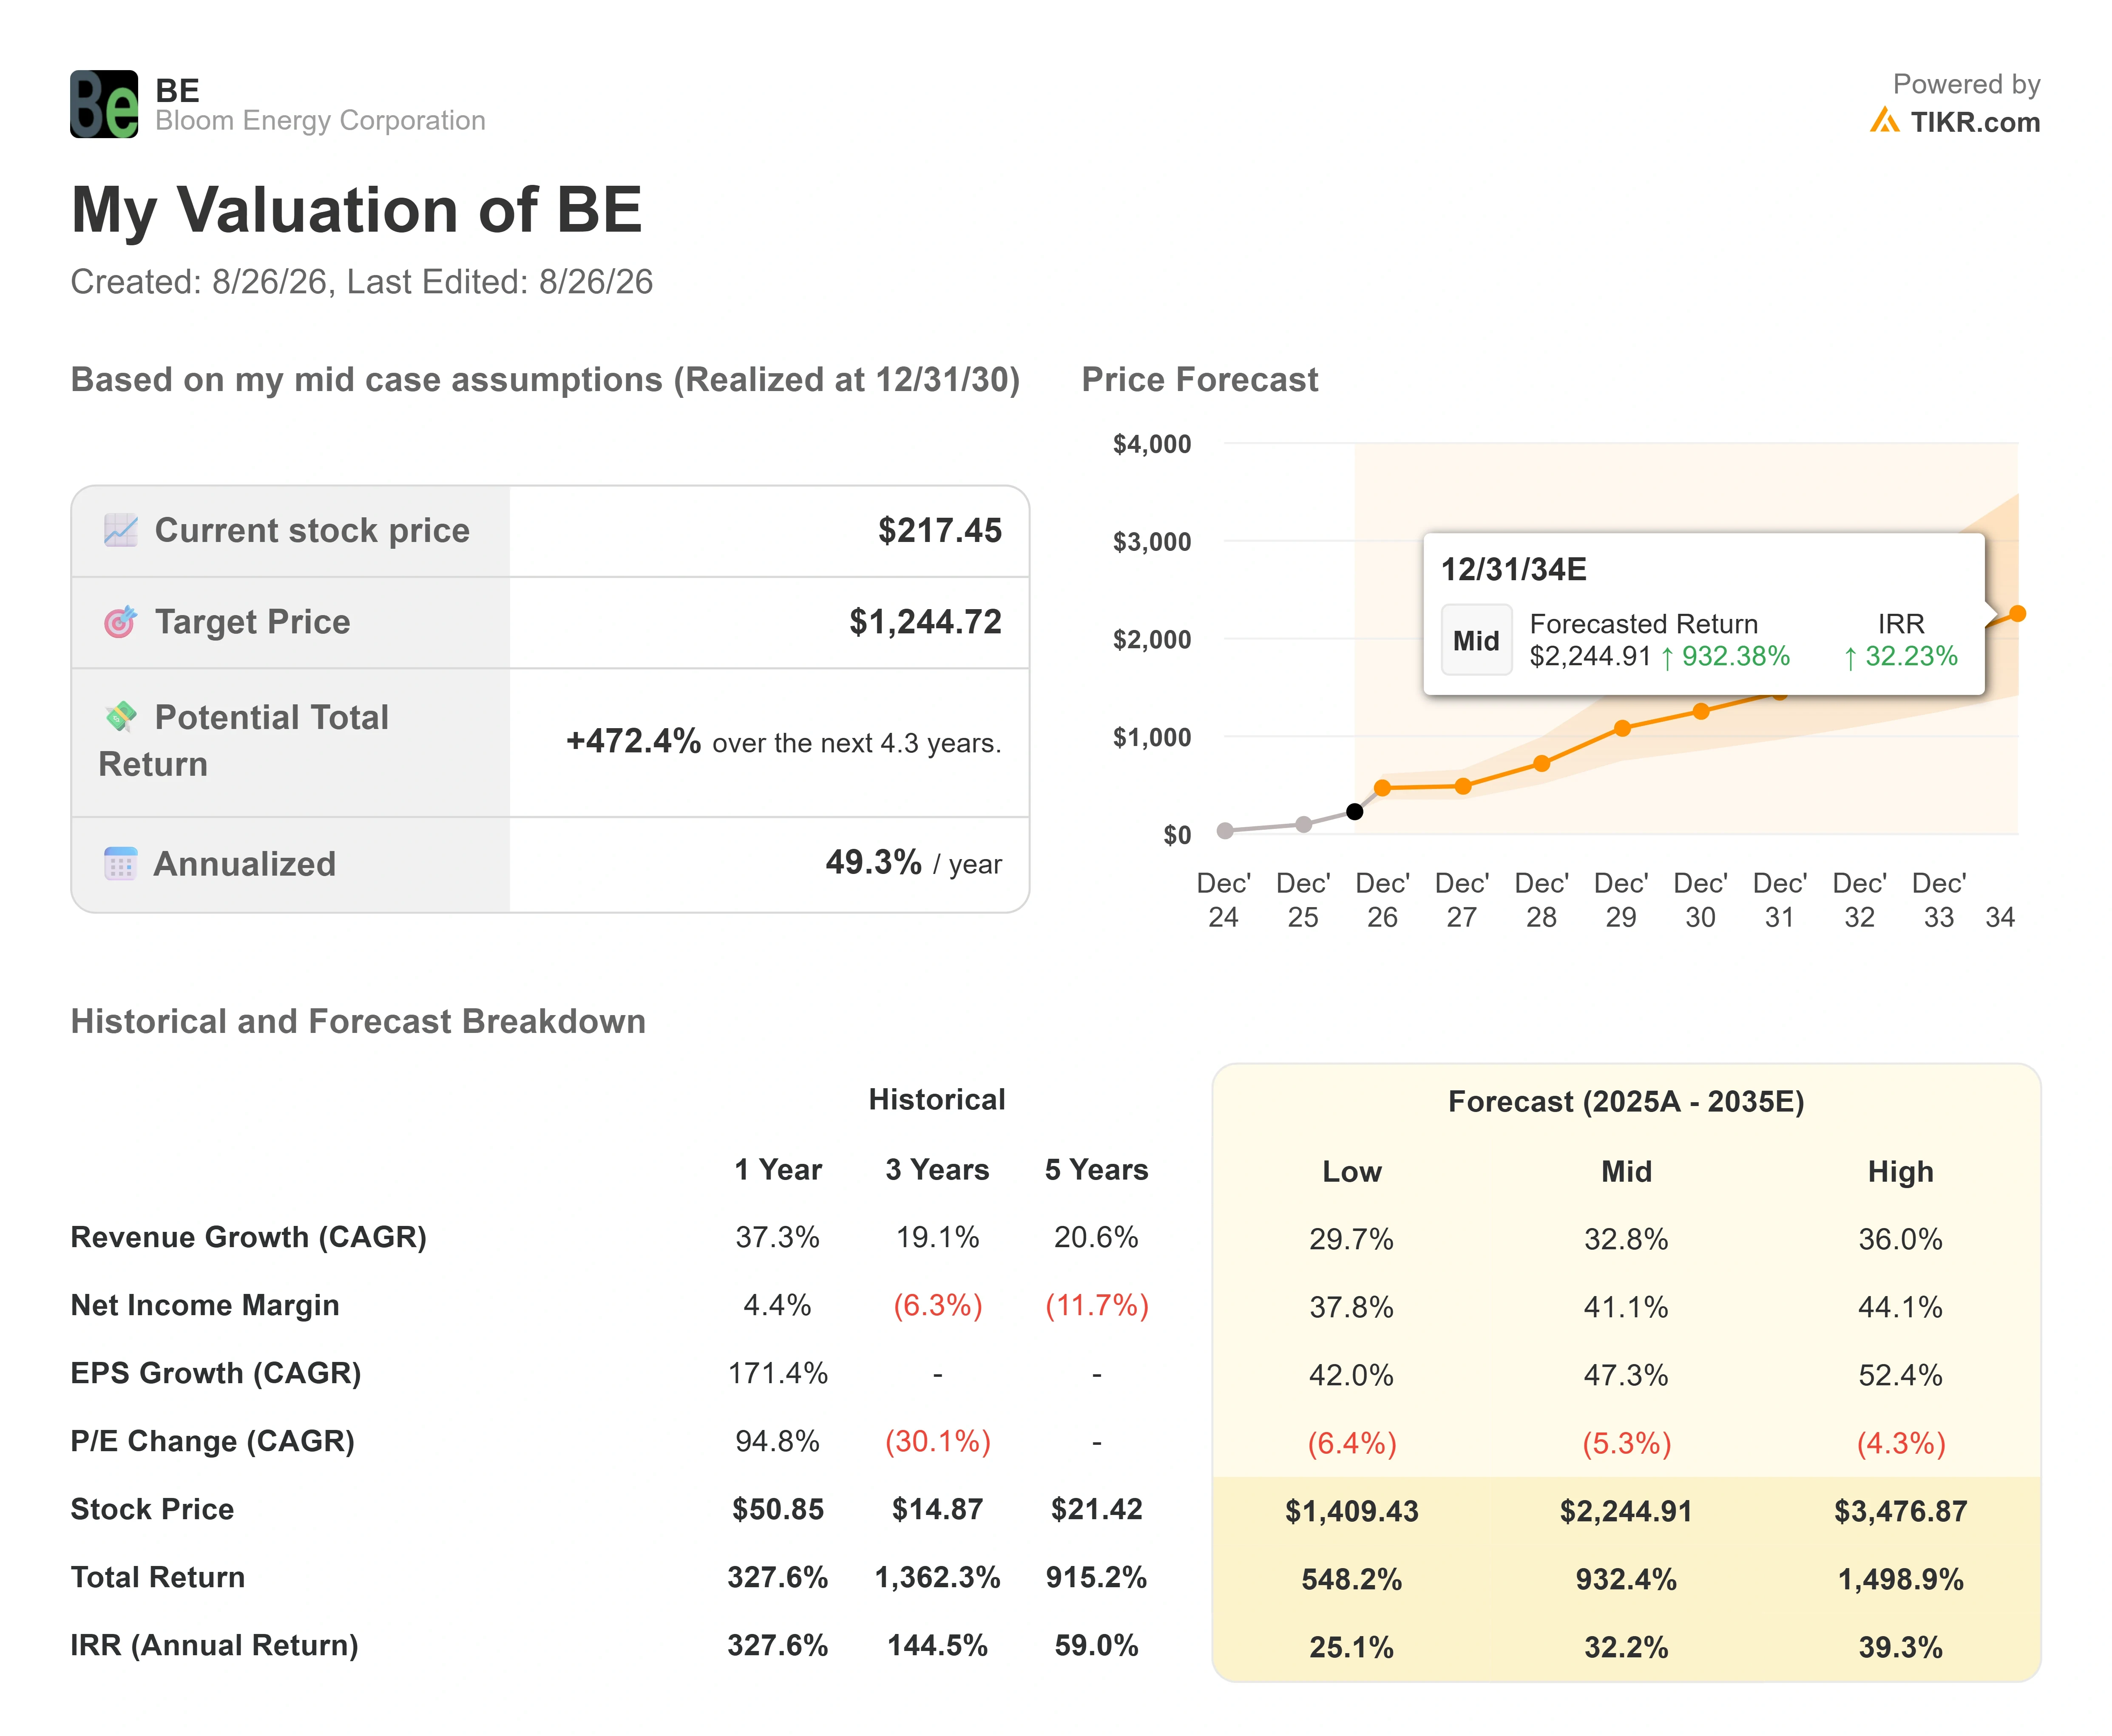Select the Low forecast column header
This screenshot has height=1736, width=2112.
1352,1171
